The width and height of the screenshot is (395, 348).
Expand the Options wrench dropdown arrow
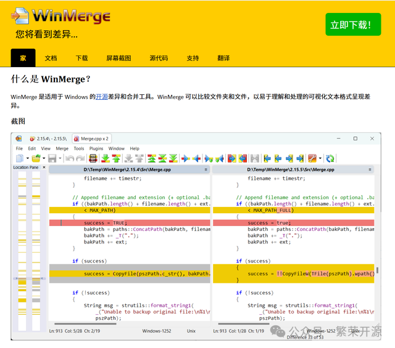point(320,158)
